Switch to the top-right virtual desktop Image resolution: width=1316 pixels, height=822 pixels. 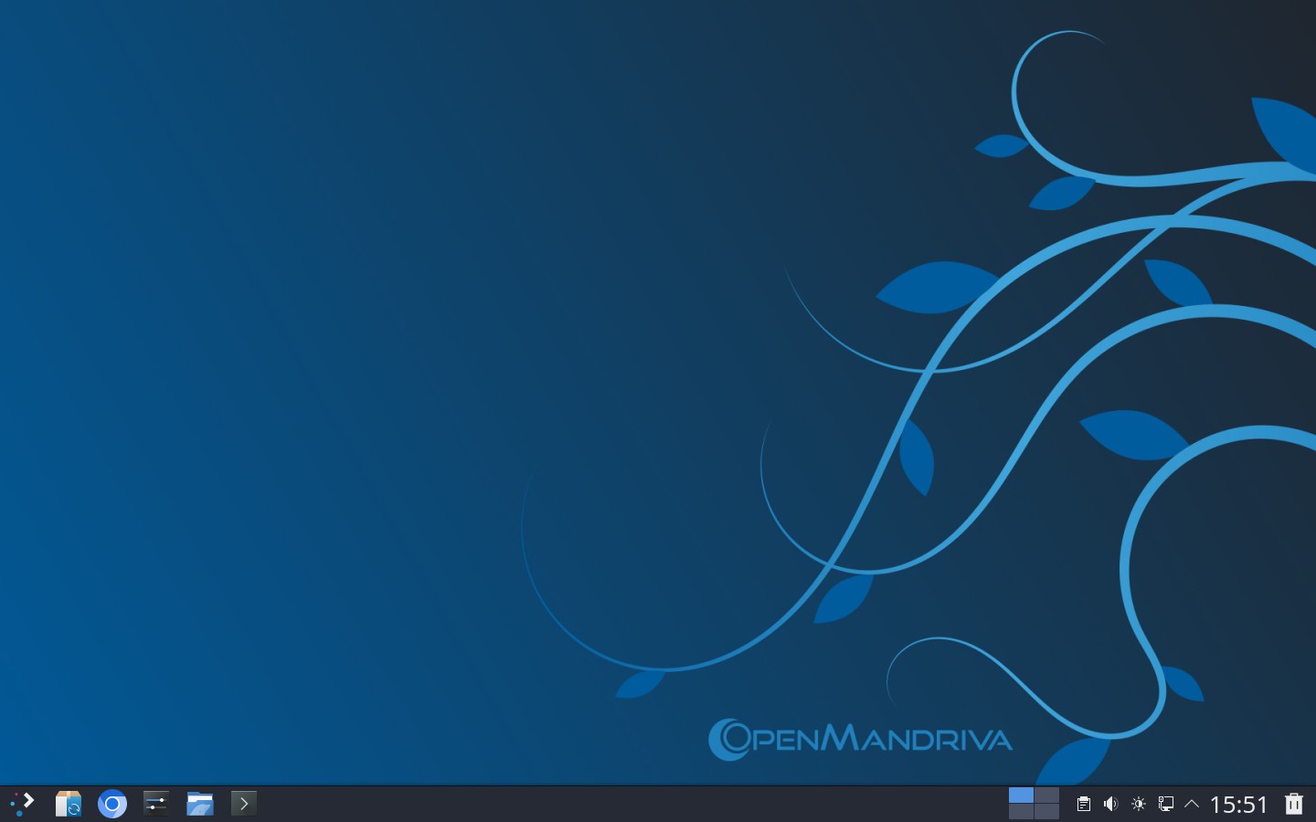point(1046,796)
